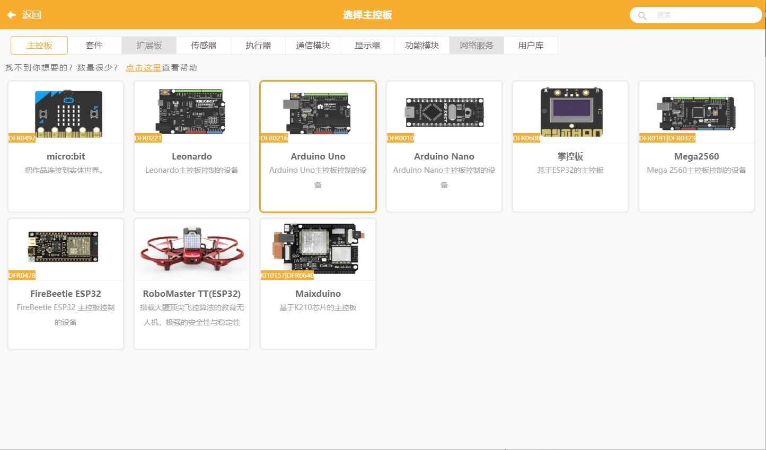Image resolution: width=766 pixels, height=450 pixels.
Task: Select the RoboMaster TT drone image
Action: (x=192, y=248)
